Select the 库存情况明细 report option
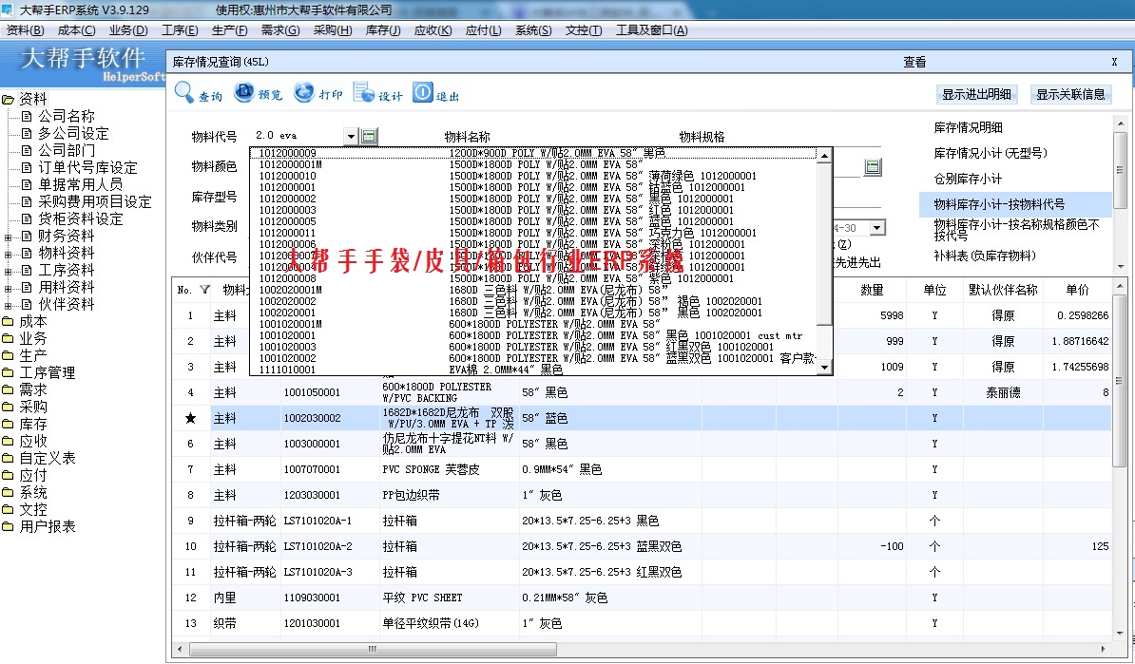 (968, 127)
